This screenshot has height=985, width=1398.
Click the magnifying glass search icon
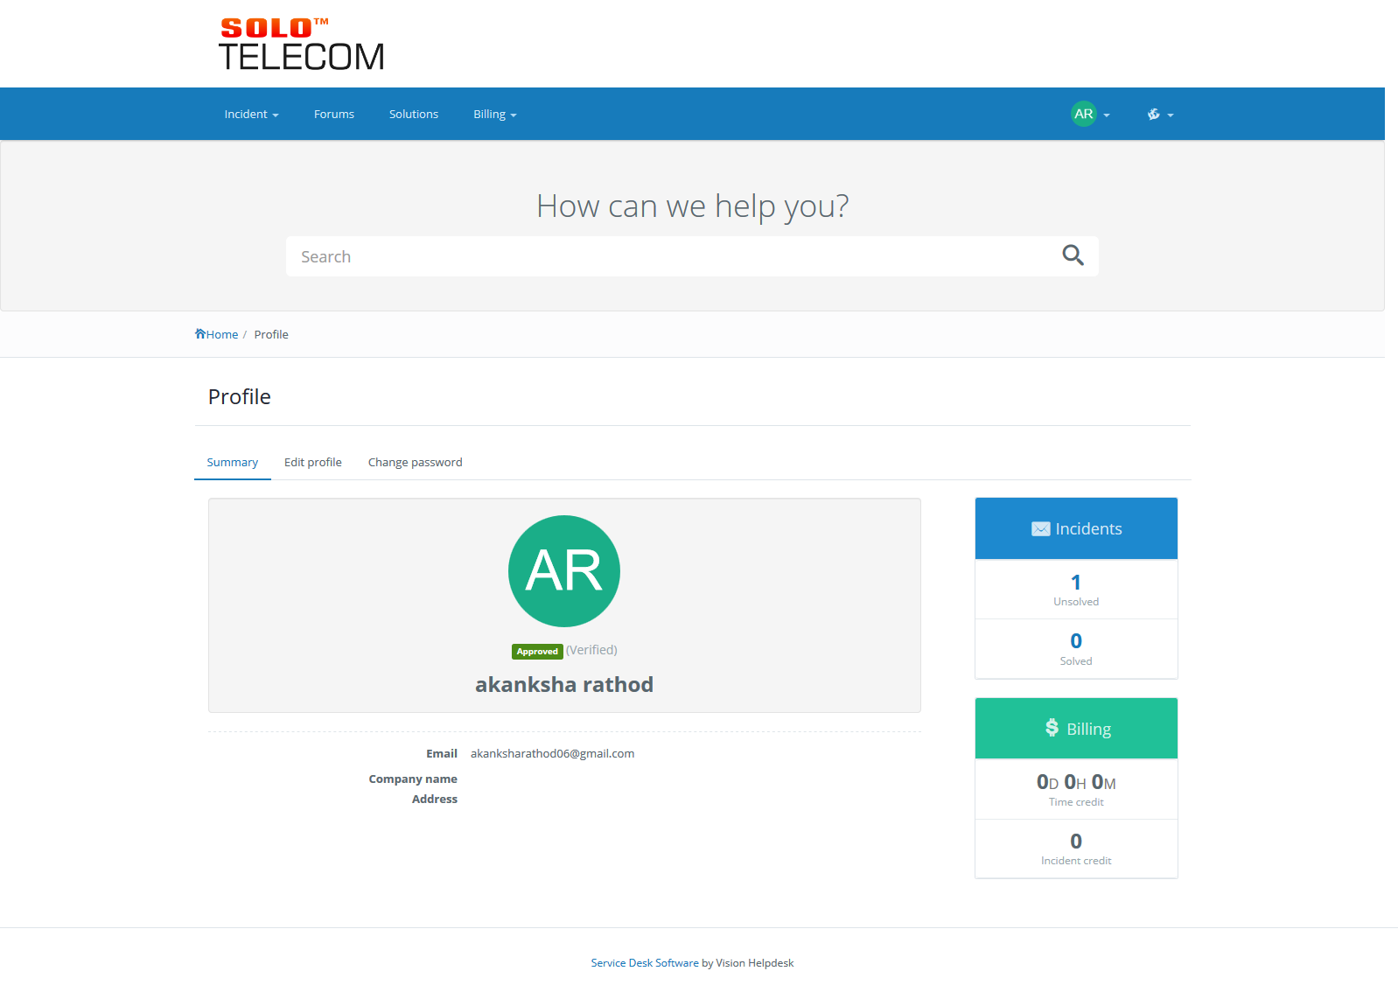coord(1073,255)
